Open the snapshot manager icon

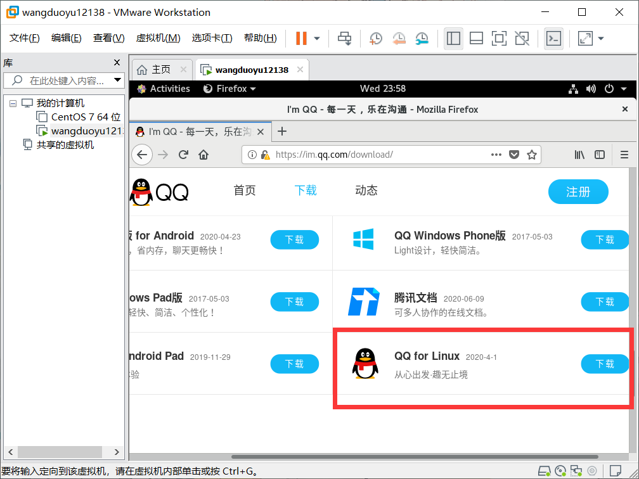point(422,39)
